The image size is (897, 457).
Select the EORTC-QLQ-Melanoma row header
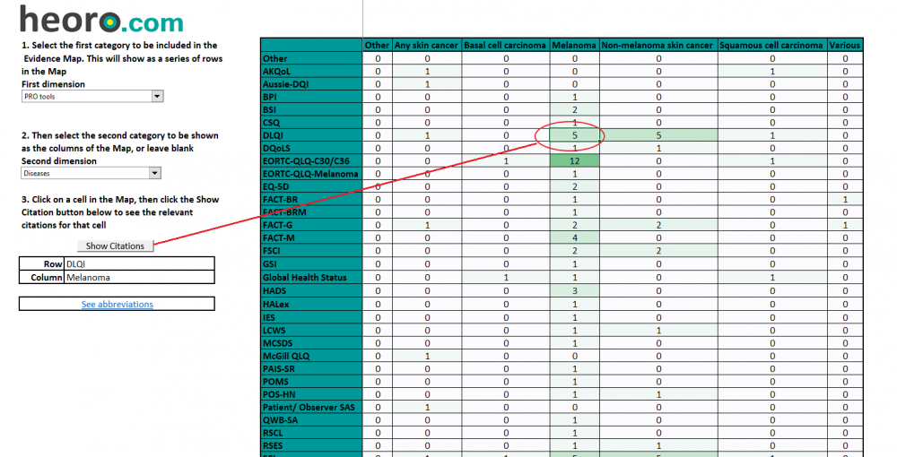(x=310, y=174)
